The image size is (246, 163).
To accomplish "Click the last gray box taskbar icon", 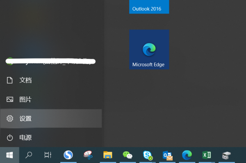I will 226,155.
